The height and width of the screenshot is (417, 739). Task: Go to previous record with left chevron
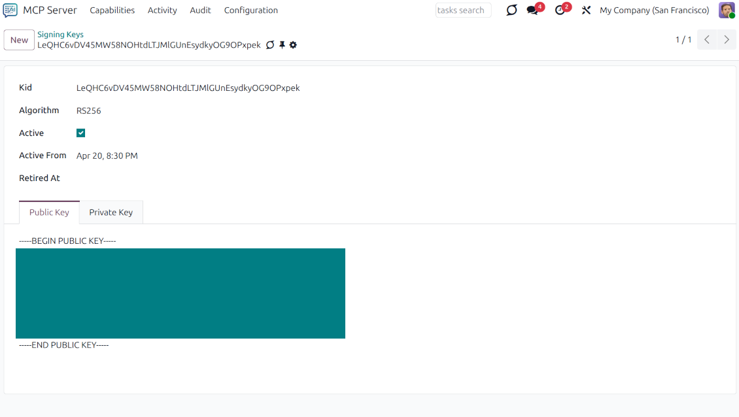(x=706, y=39)
